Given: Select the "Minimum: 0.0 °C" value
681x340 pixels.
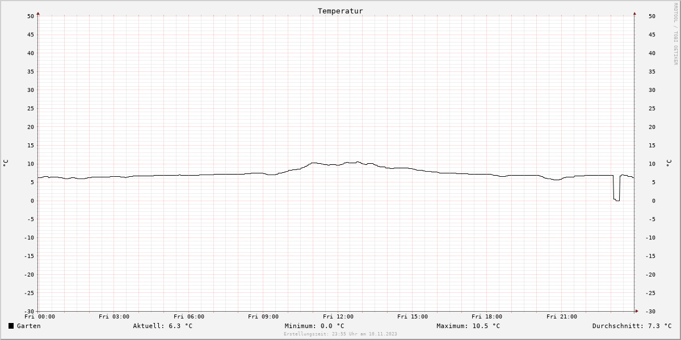Looking at the screenshot, I should [x=314, y=326].
